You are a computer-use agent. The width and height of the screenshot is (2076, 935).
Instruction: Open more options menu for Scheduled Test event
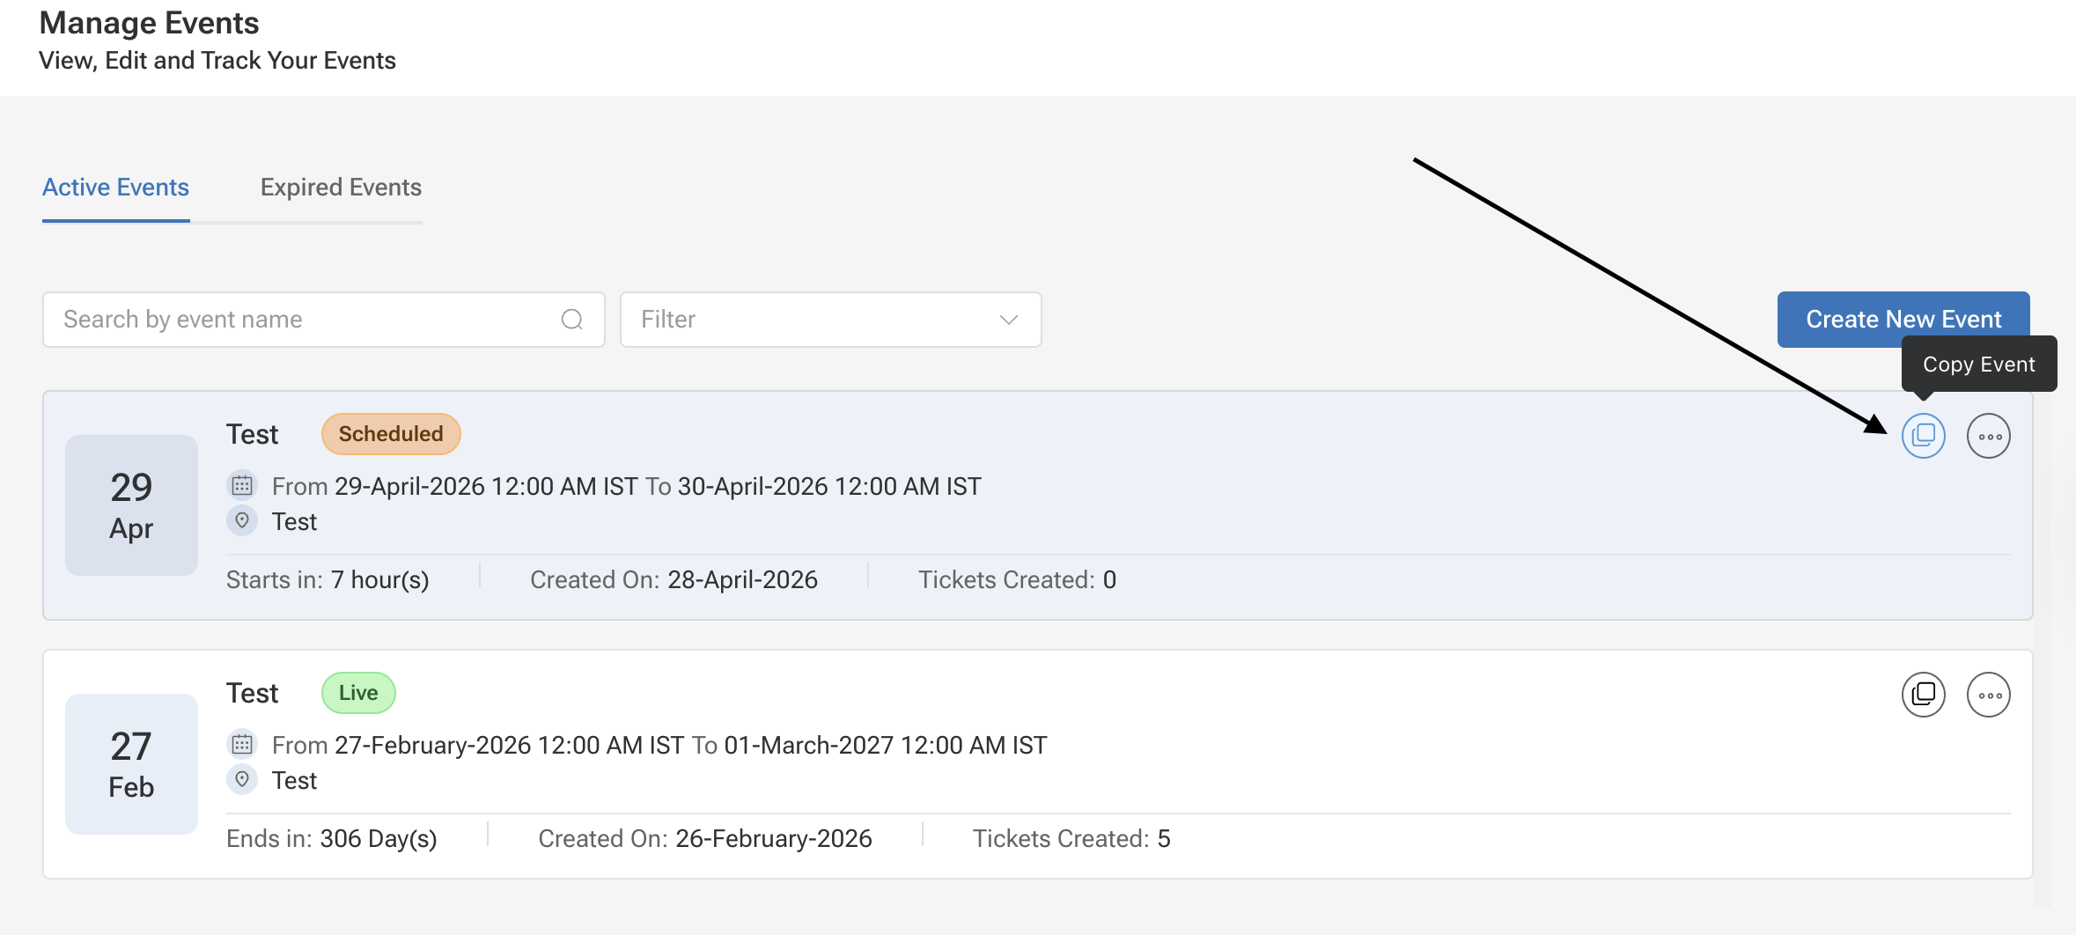click(1988, 436)
